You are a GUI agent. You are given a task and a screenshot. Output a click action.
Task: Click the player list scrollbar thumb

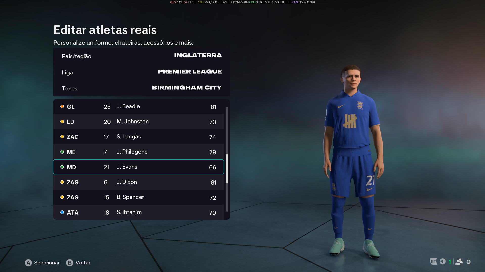point(227,168)
